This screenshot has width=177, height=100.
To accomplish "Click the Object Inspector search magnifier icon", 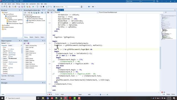I will pos(21,46).
